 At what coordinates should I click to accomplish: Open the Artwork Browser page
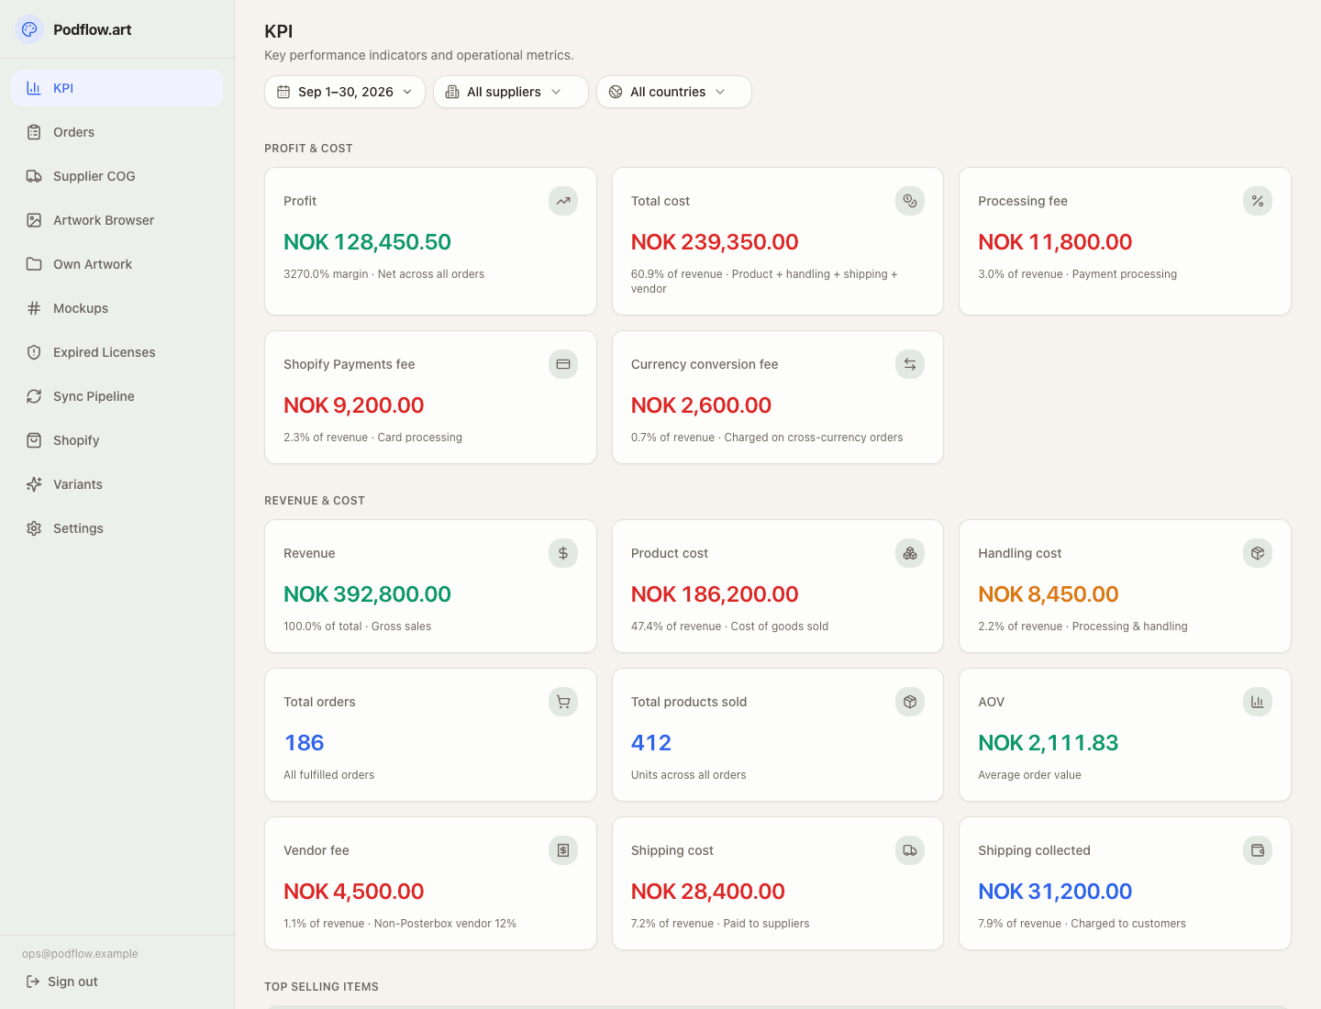click(117, 220)
